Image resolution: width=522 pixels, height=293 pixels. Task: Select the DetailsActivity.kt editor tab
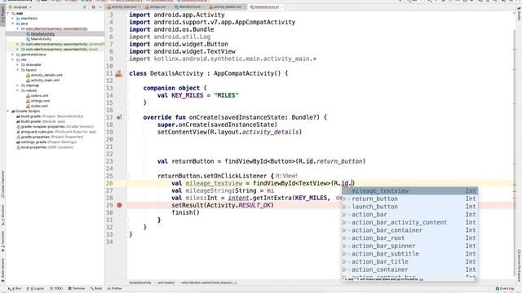(267, 7)
